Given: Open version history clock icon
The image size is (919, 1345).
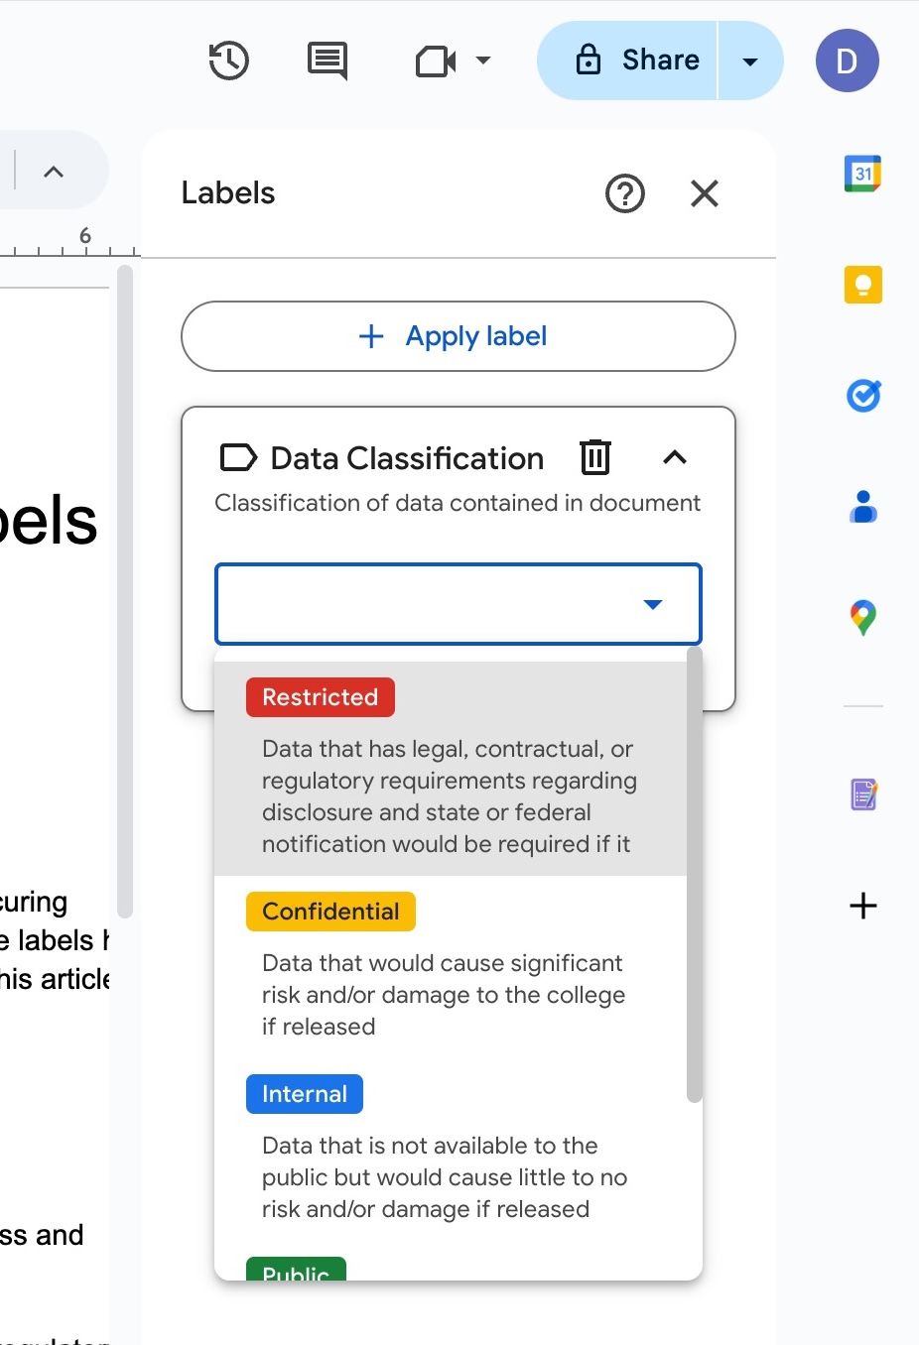Looking at the screenshot, I should [228, 61].
